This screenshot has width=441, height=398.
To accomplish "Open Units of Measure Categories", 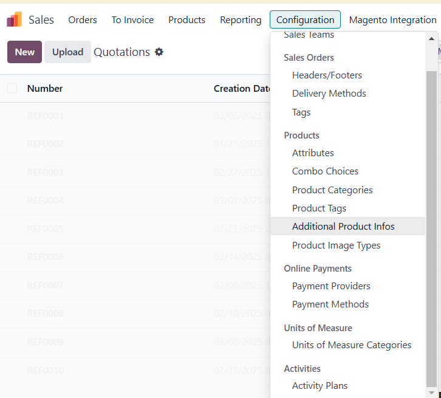I will tap(351, 345).
